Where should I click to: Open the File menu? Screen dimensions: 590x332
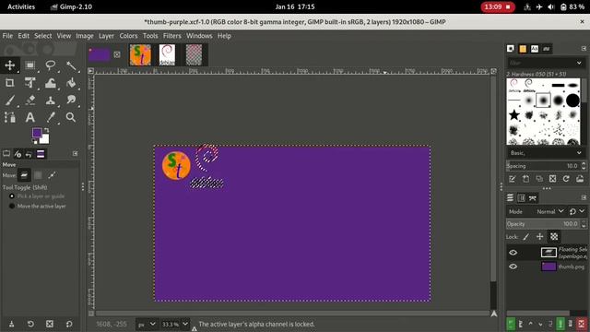7,36
